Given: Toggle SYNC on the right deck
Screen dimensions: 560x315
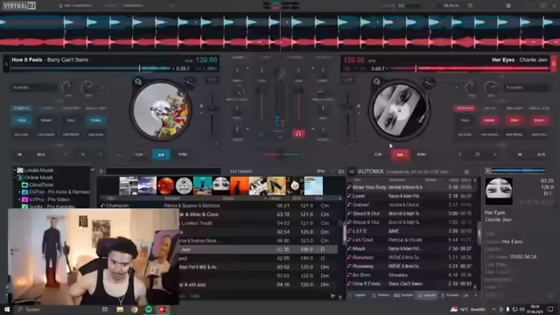Looking at the screenshot, I should click(x=422, y=155).
